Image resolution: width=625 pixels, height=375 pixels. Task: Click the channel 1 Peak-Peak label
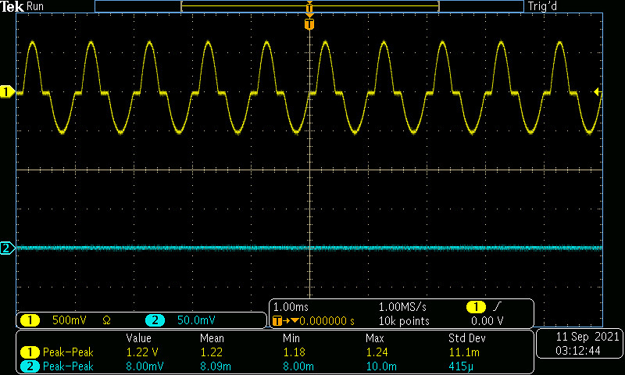(x=68, y=352)
